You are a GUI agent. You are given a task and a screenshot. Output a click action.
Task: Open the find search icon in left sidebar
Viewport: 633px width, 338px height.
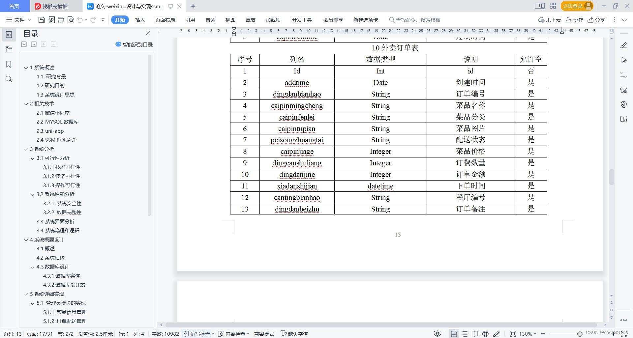9,79
